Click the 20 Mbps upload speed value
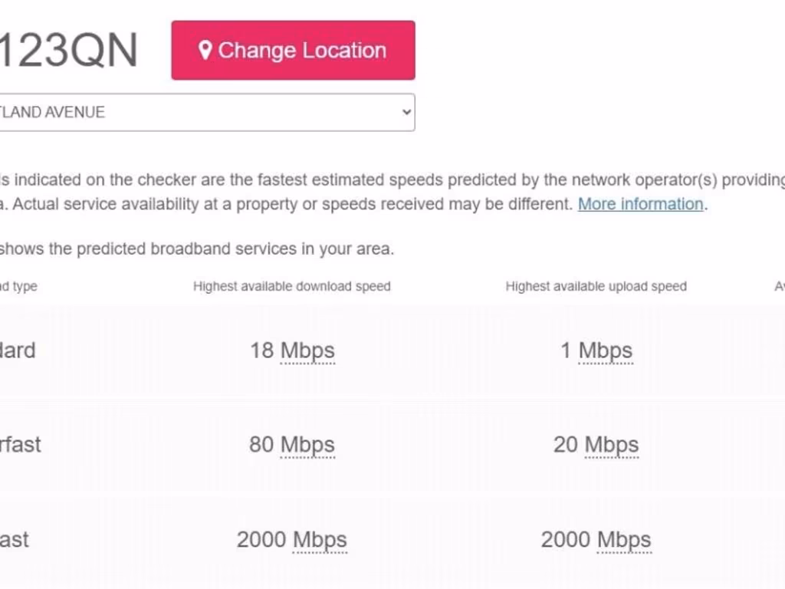This screenshot has height=589, width=785. click(596, 445)
